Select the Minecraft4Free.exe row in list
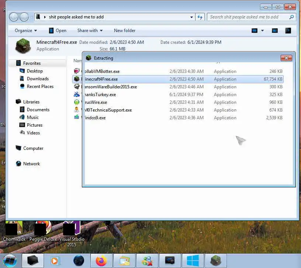301x268 pixels. 178,79
